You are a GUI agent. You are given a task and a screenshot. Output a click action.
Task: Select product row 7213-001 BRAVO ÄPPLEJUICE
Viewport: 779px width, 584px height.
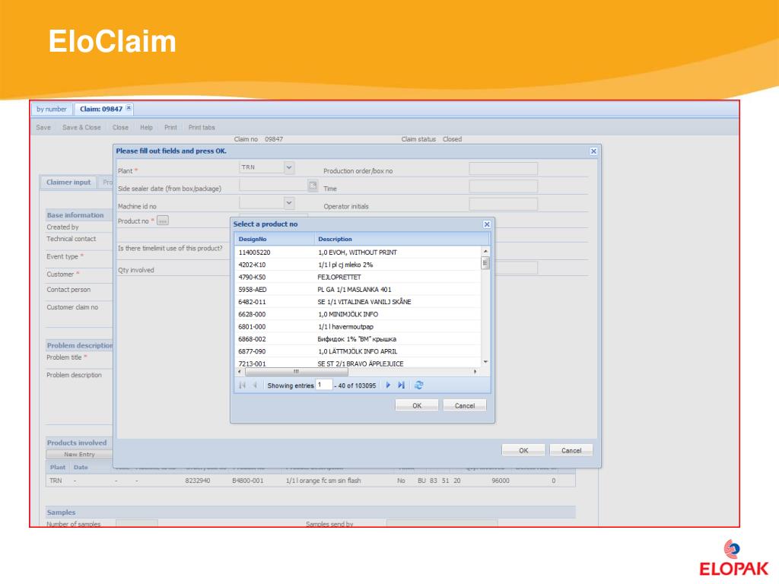pos(358,363)
